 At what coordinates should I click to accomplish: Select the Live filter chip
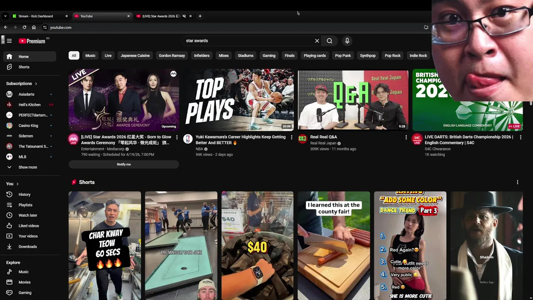click(108, 55)
